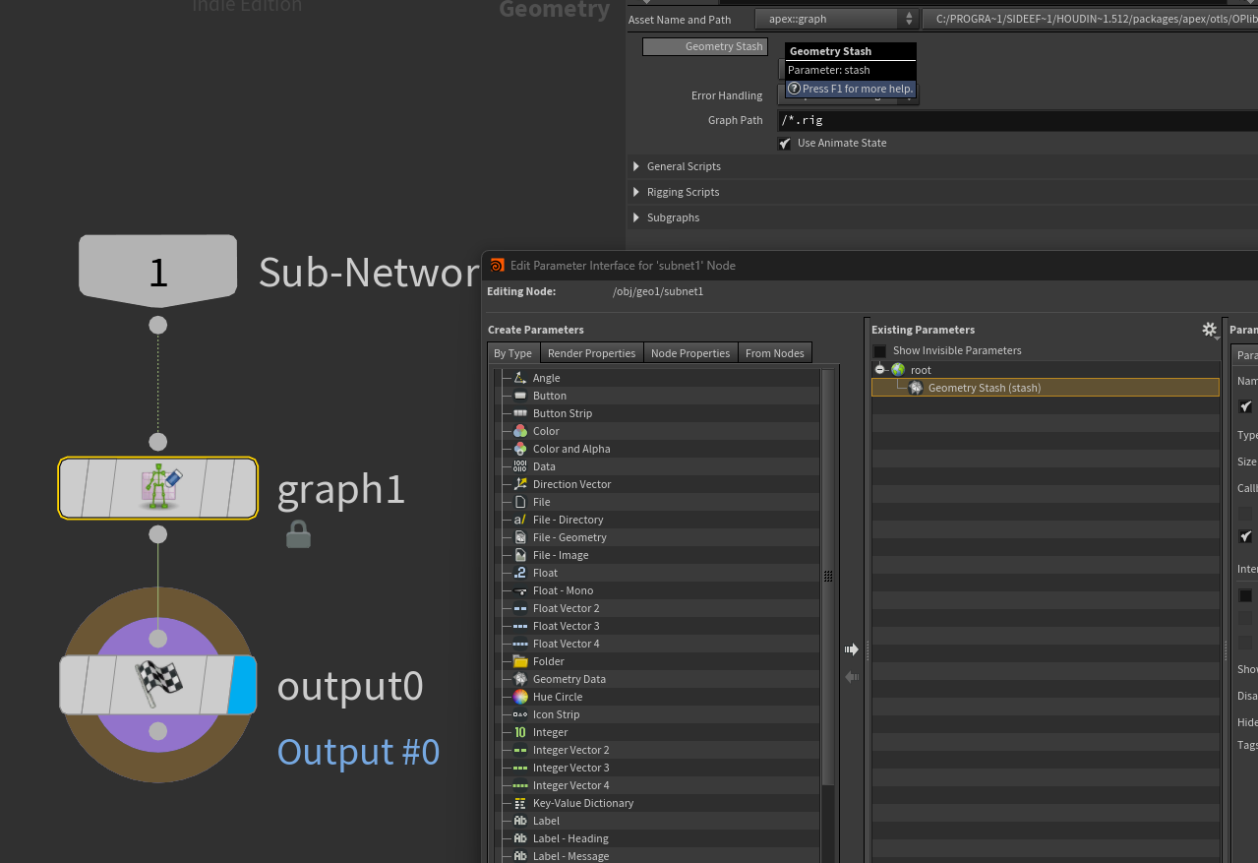Switch to the By Type tab

(x=512, y=353)
